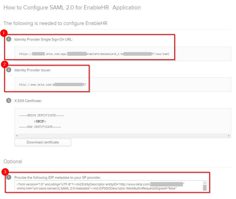Click the IDP metadata box scroll-up arrow
Image resolution: width=236 pixels, height=199 pixels.
(205, 183)
